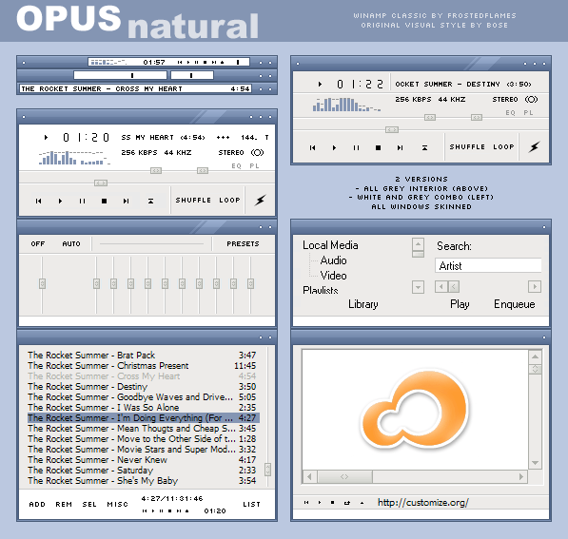Viewport: 568px width, 539px height.
Task: Click lightning bolt icon in left player
Action: click(260, 200)
